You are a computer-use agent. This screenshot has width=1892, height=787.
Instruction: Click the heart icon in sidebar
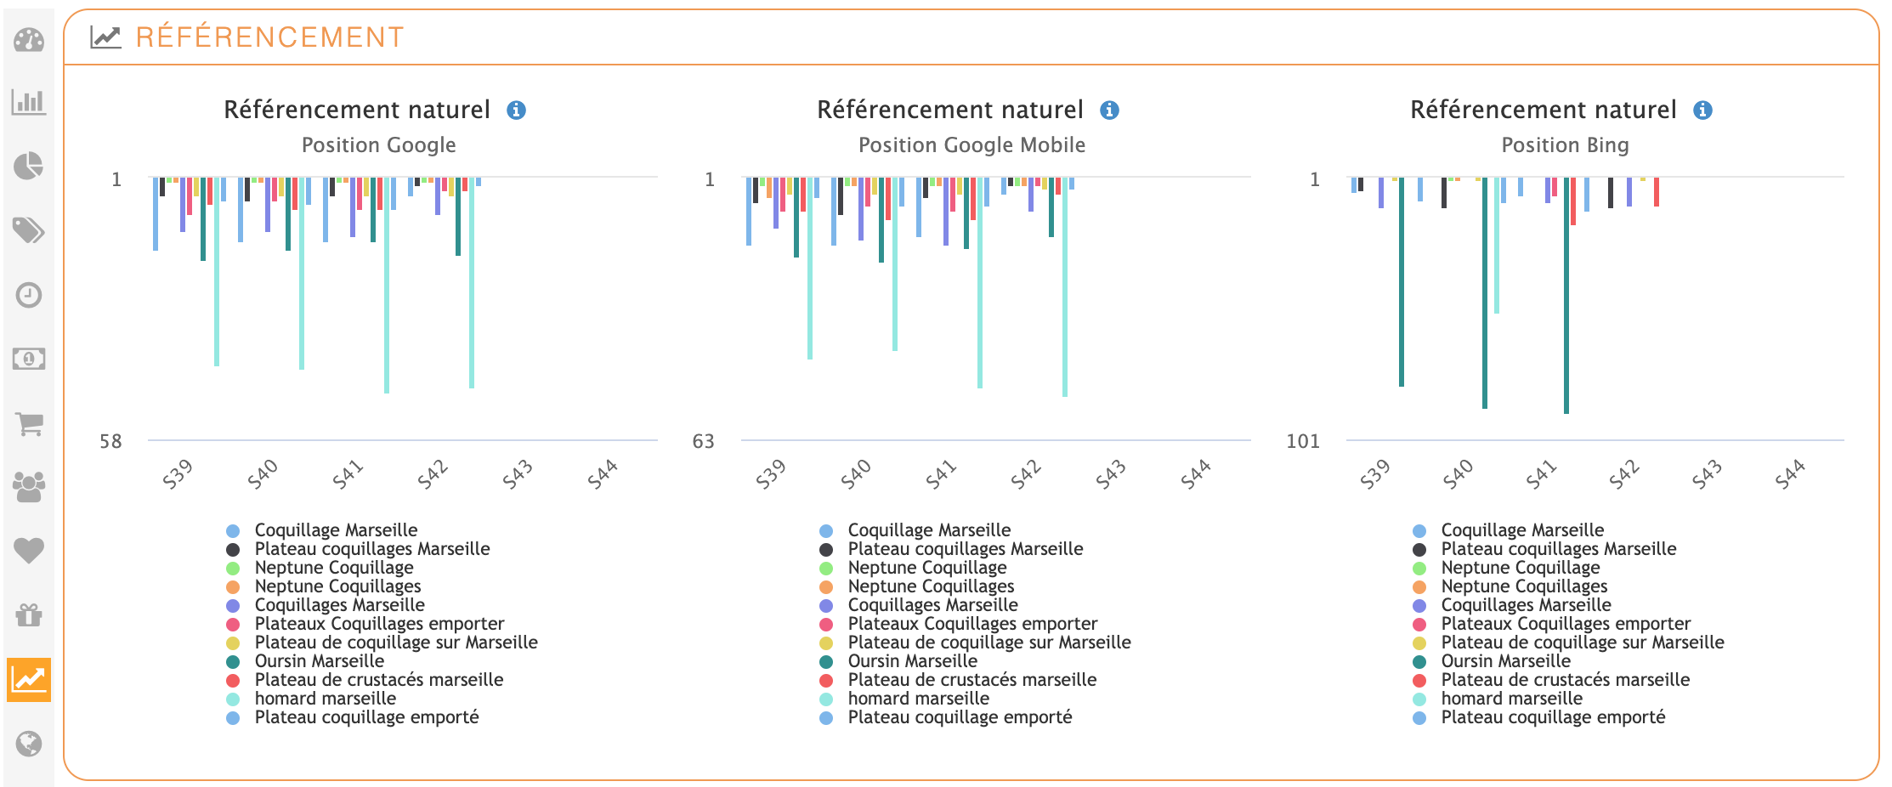click(x=29, y=551)
